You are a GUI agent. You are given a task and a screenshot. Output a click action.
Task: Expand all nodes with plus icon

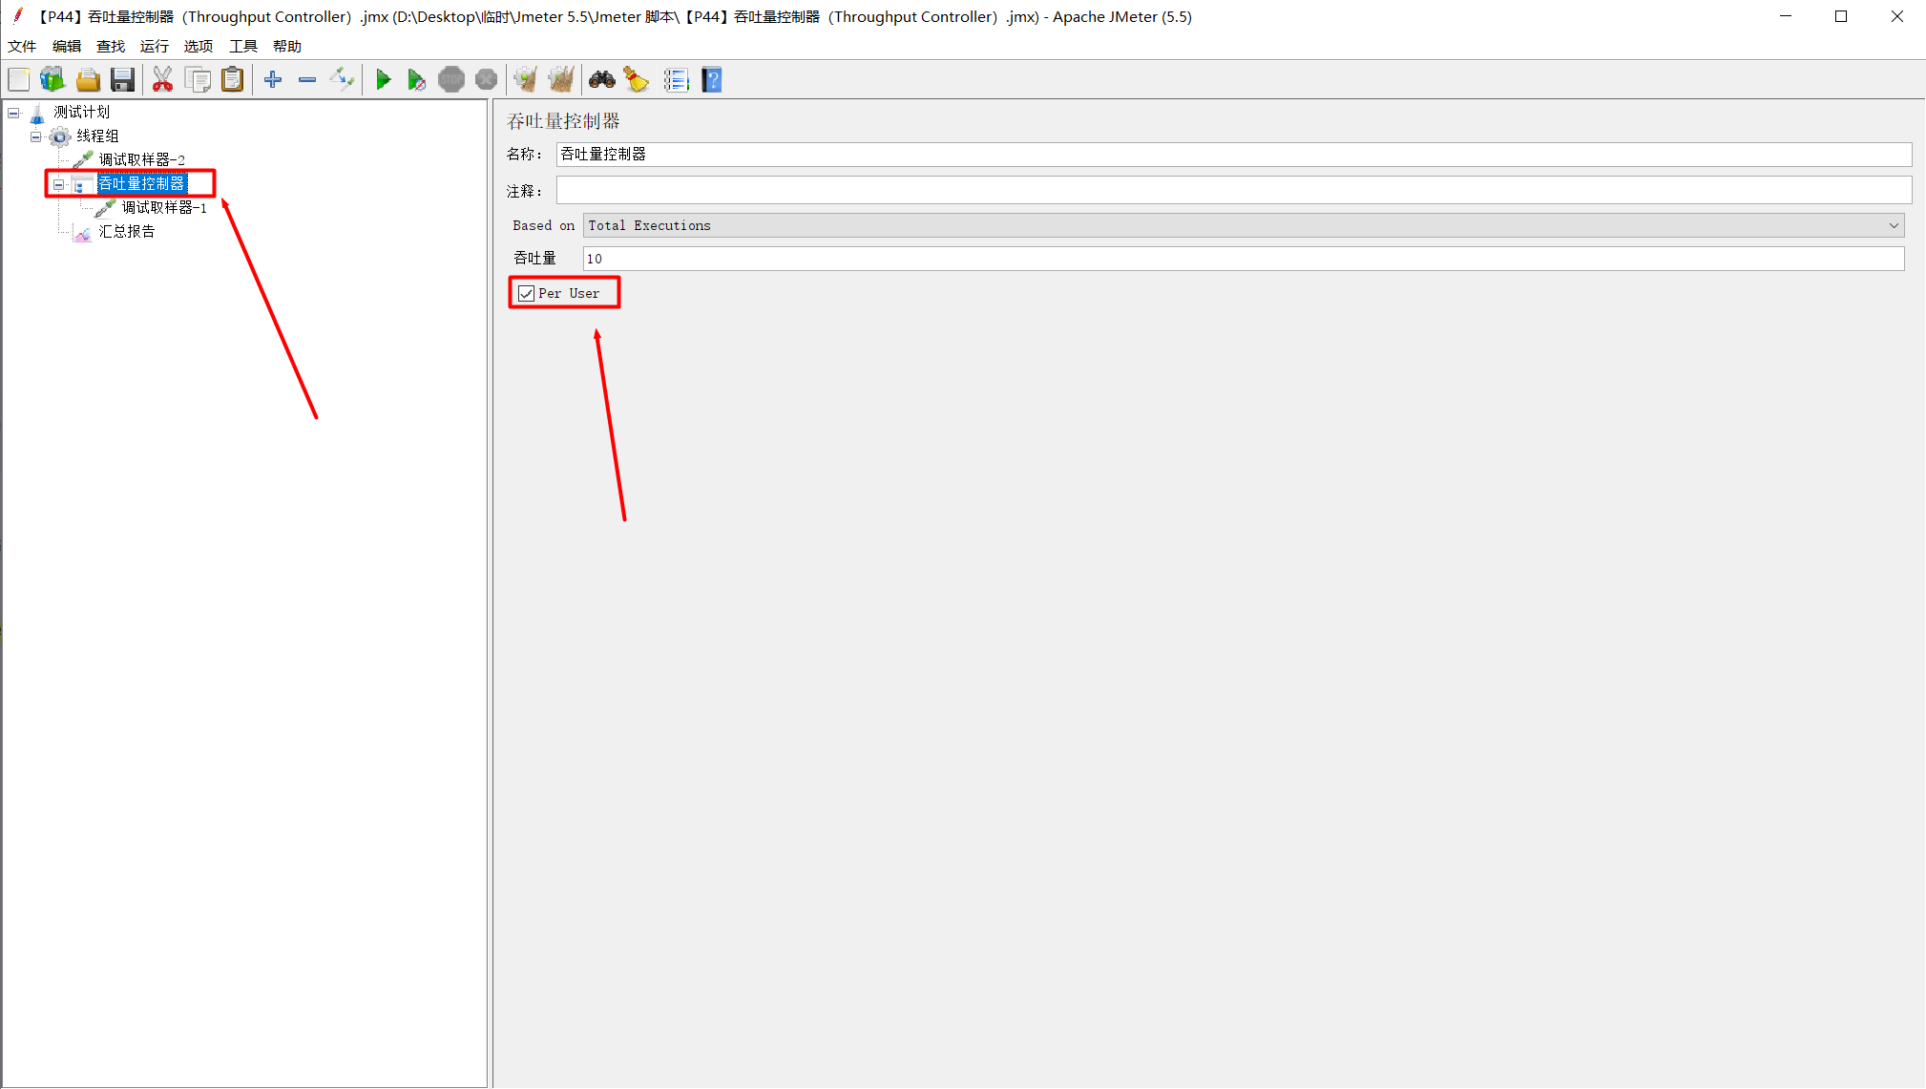click(x=273, y=80)
